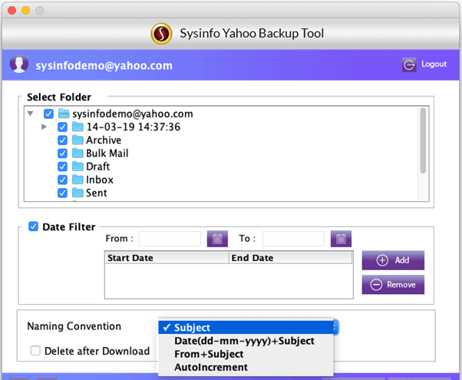Click the Naming Convention combo box arrows

pos(335,327)
